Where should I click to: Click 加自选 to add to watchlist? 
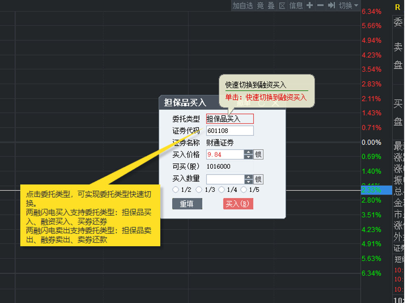pos(243,5)
